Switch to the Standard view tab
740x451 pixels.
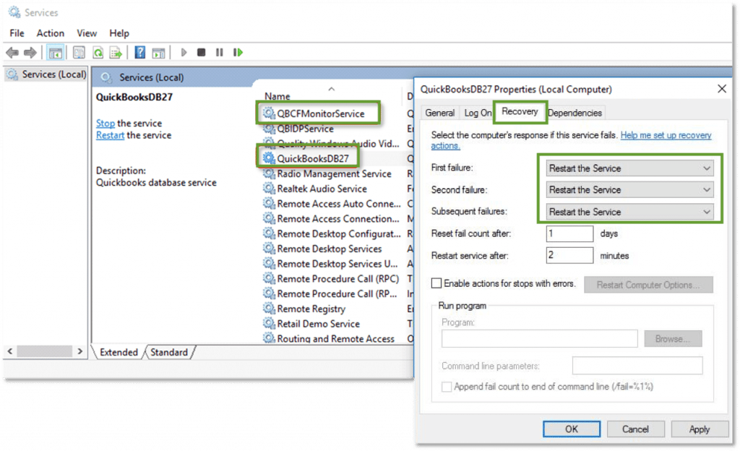169,352
